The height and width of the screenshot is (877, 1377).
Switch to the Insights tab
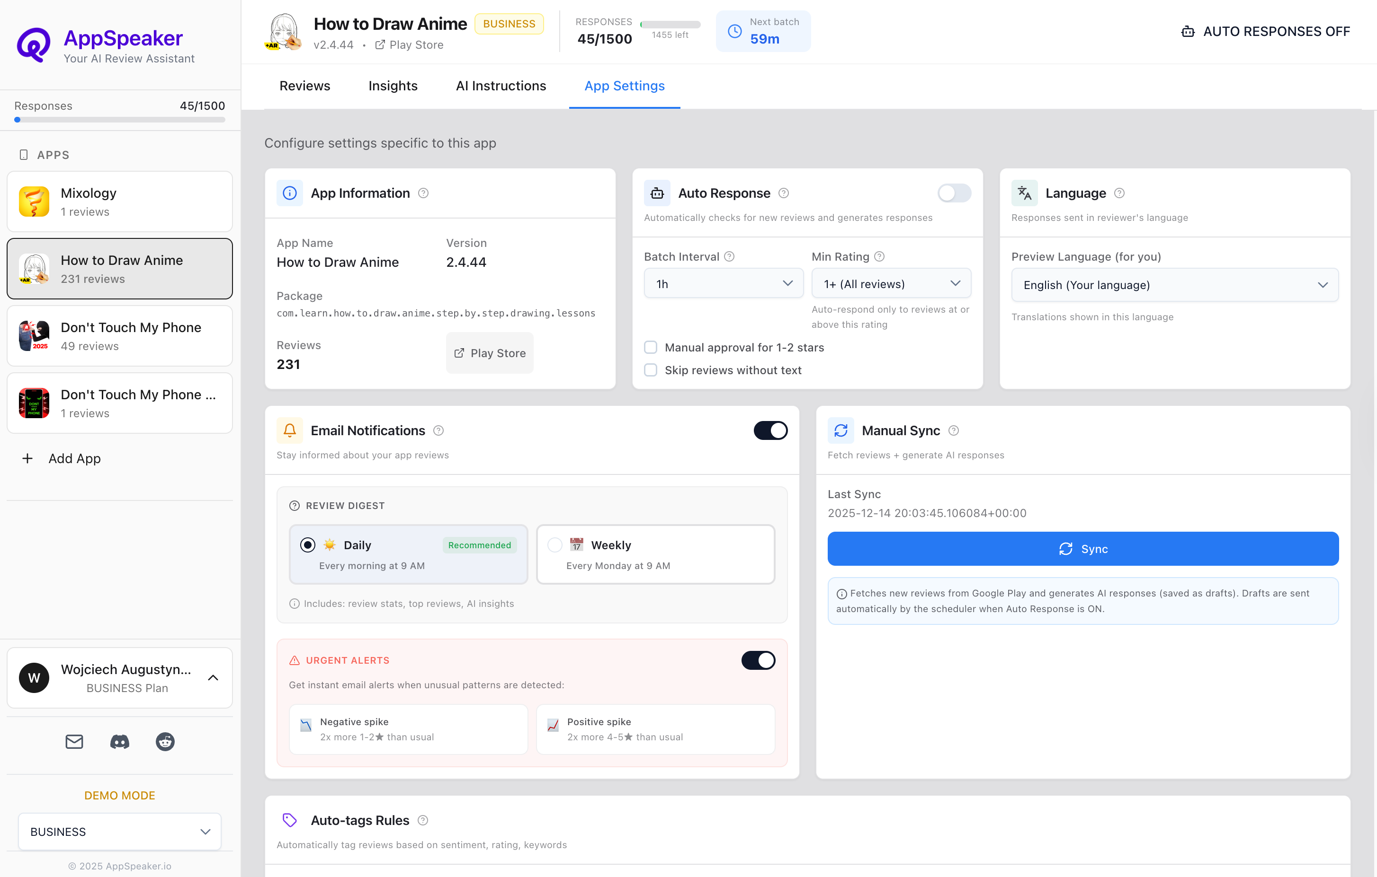point(393,86)
